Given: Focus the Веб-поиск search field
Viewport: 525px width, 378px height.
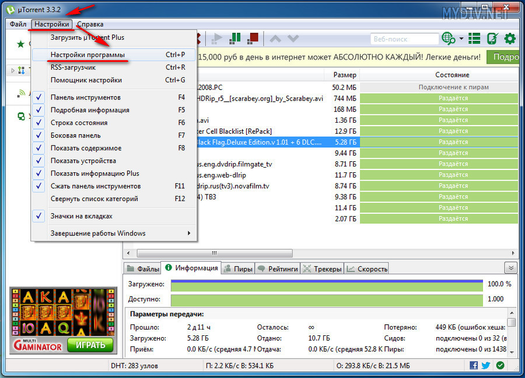Looking at the screenshot, I should coord(404,39).
